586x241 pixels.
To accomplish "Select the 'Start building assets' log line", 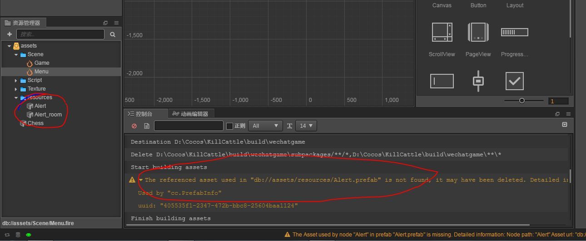I will click(169, 167).
